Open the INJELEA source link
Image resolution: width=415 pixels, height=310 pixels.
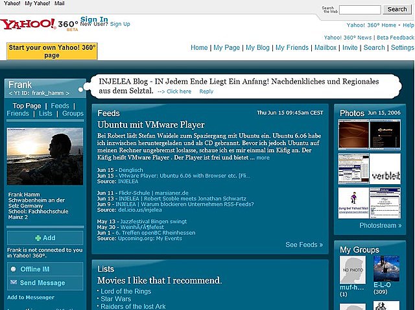click(x=128, y=182)
